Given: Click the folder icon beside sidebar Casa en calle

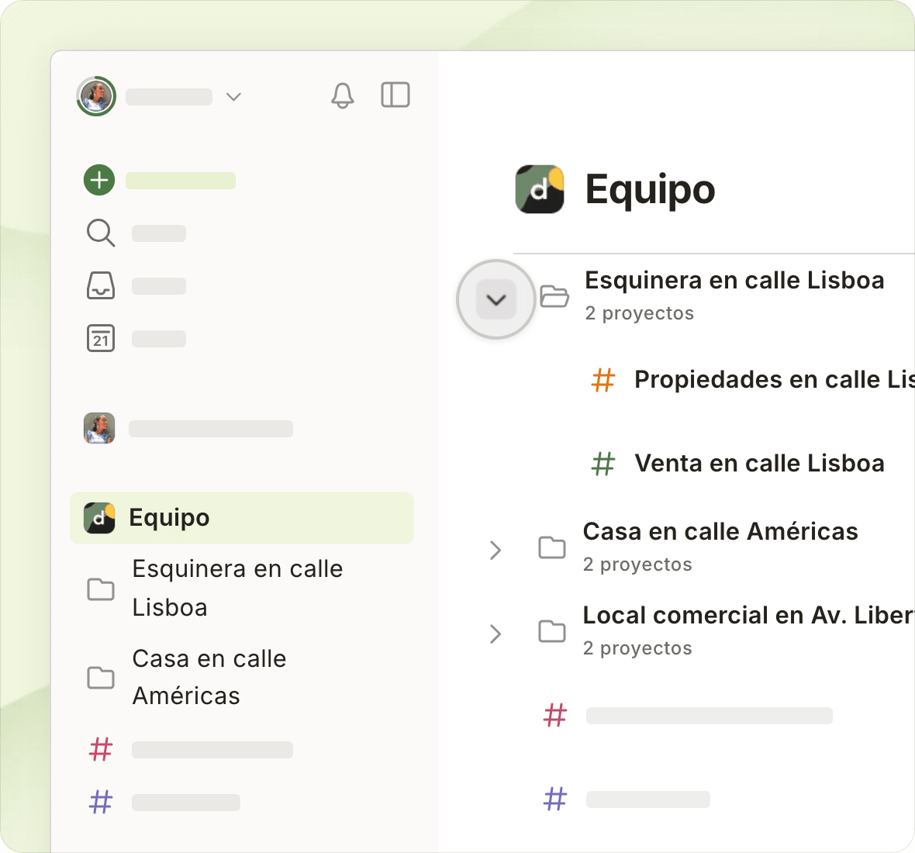Looking at the screenshot, I should (100, 678).
